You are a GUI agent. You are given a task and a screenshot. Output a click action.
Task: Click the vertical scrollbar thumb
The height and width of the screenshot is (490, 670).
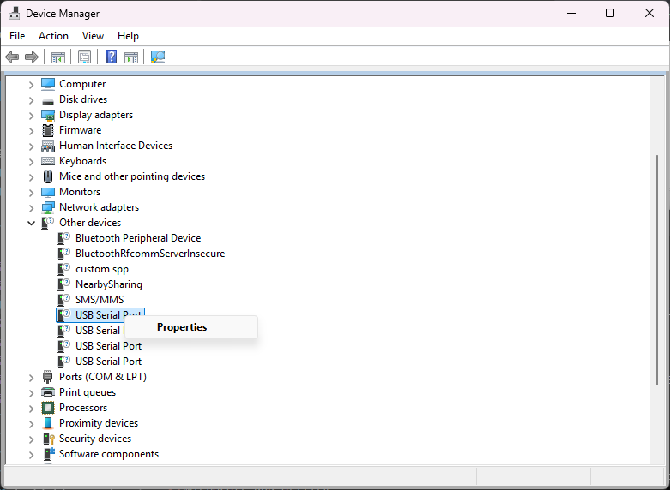pos(657,270)
